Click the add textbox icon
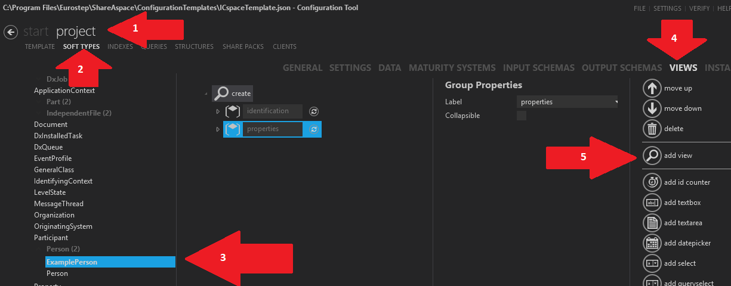 (x=652, y=203)
